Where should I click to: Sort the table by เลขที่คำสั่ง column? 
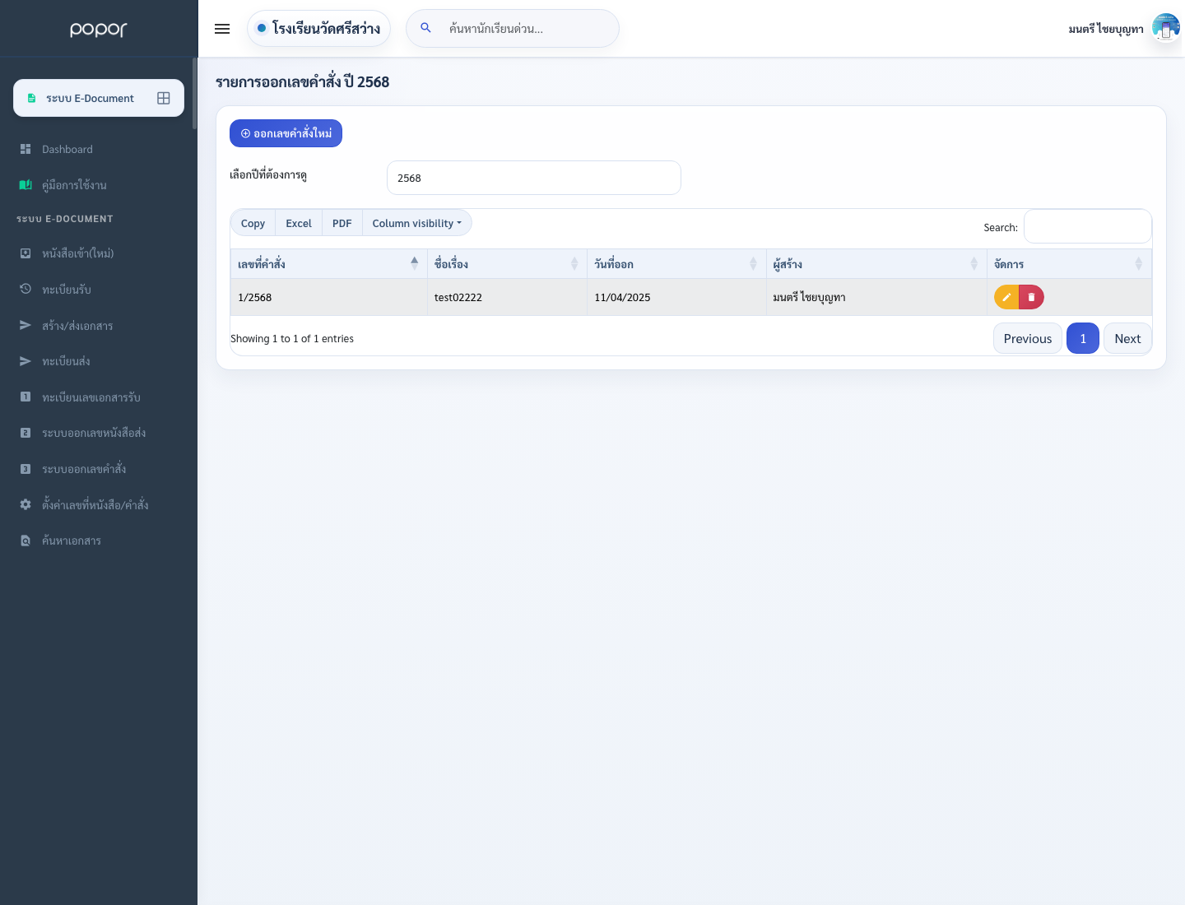click(328, 264)
